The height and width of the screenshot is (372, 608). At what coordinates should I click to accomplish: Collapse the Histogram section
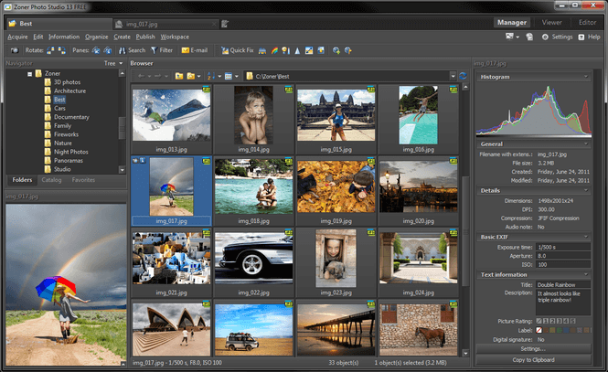[x=584, y=77]
